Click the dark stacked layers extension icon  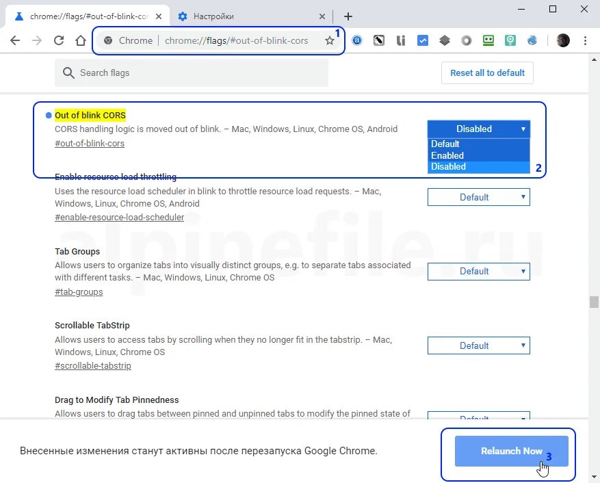pyautogui.click(x=445, y=40)
